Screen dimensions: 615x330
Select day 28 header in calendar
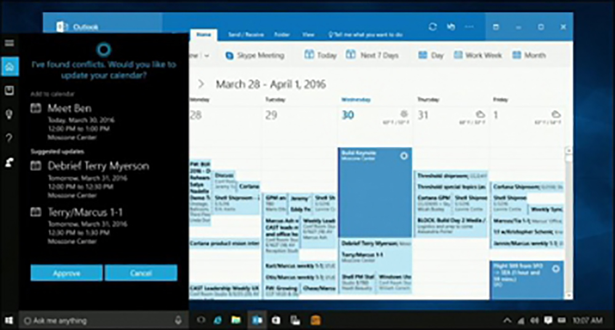click(196, 115)
